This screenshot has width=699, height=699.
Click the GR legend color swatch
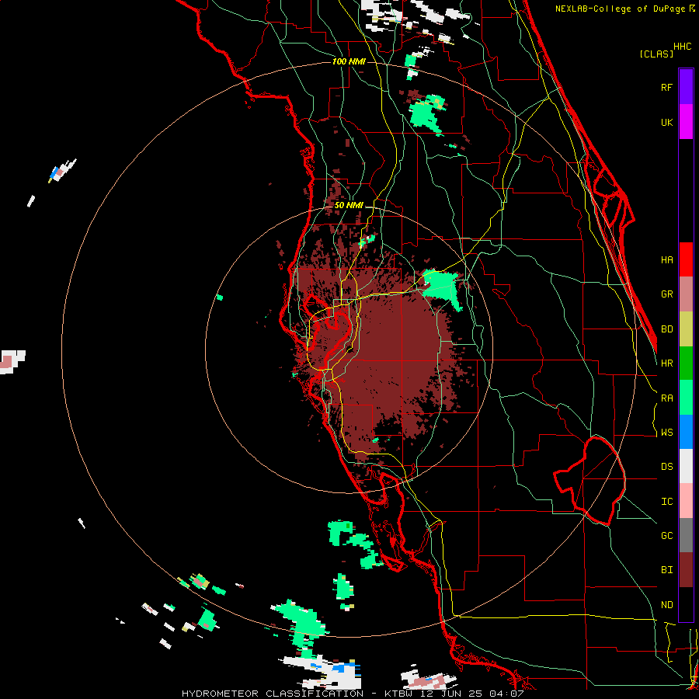point(686,294)
